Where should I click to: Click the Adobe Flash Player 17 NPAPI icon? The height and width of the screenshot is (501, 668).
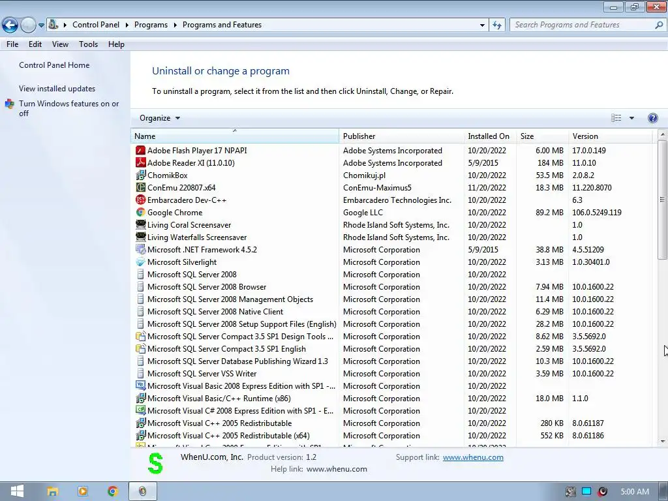tap(140, 151)
